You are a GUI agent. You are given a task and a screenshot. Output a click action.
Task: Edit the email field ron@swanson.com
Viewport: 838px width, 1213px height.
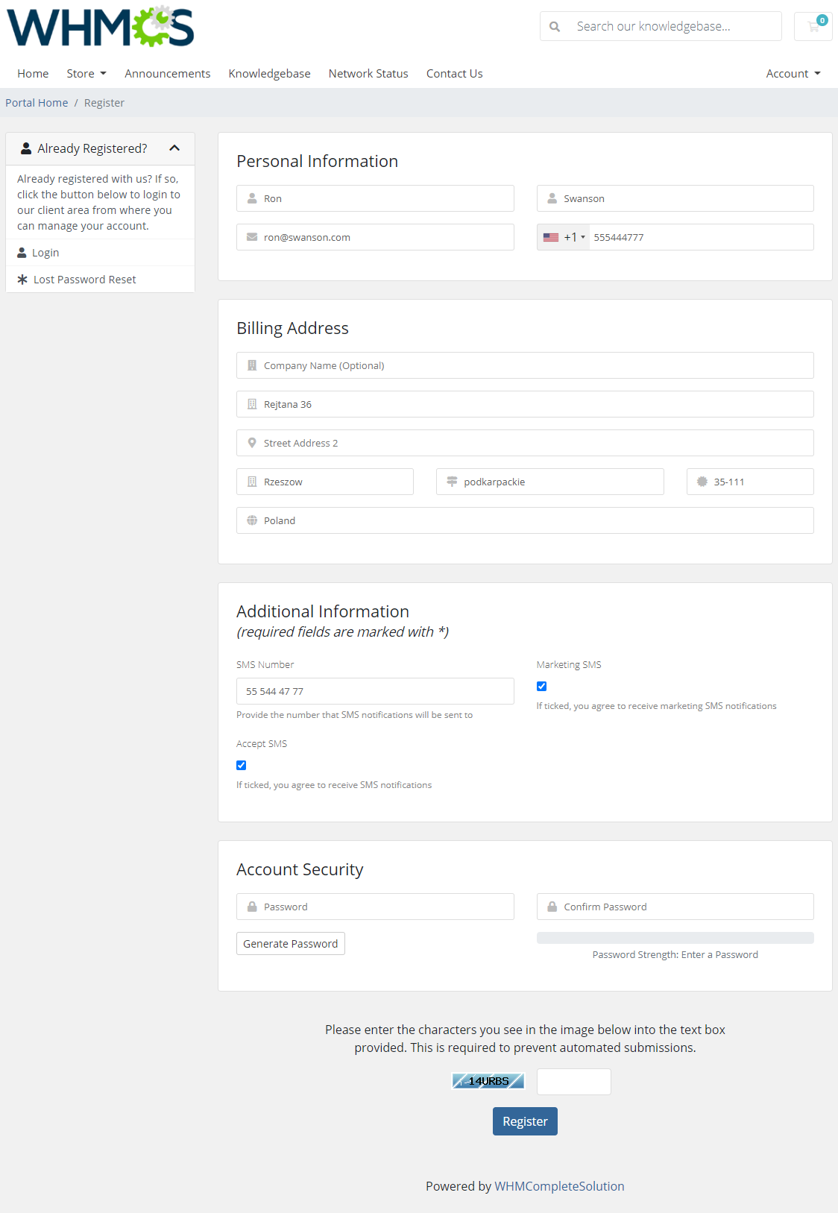coord(375,237)
